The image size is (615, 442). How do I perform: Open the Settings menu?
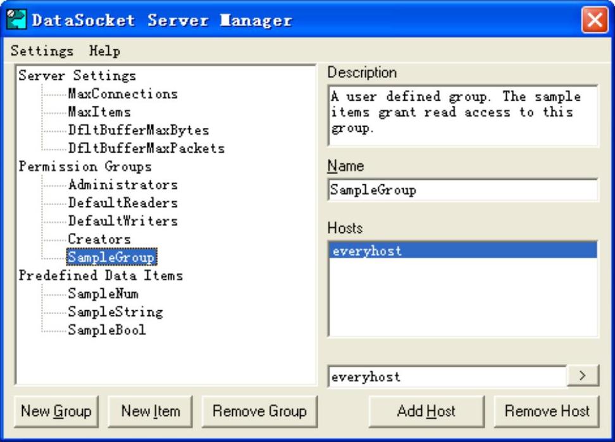point(42,51)
